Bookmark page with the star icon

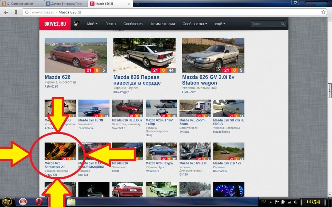tap(323, 12)
